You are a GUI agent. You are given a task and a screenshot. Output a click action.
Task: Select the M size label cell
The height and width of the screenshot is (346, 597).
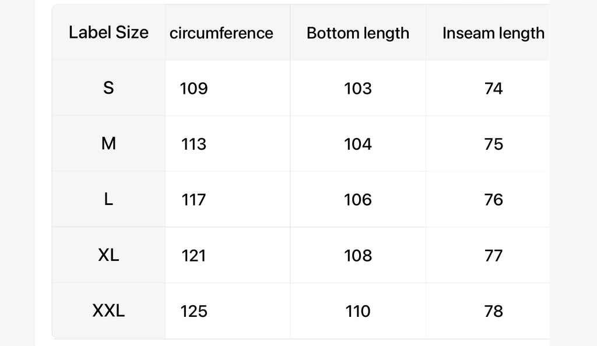coord(108,144)
